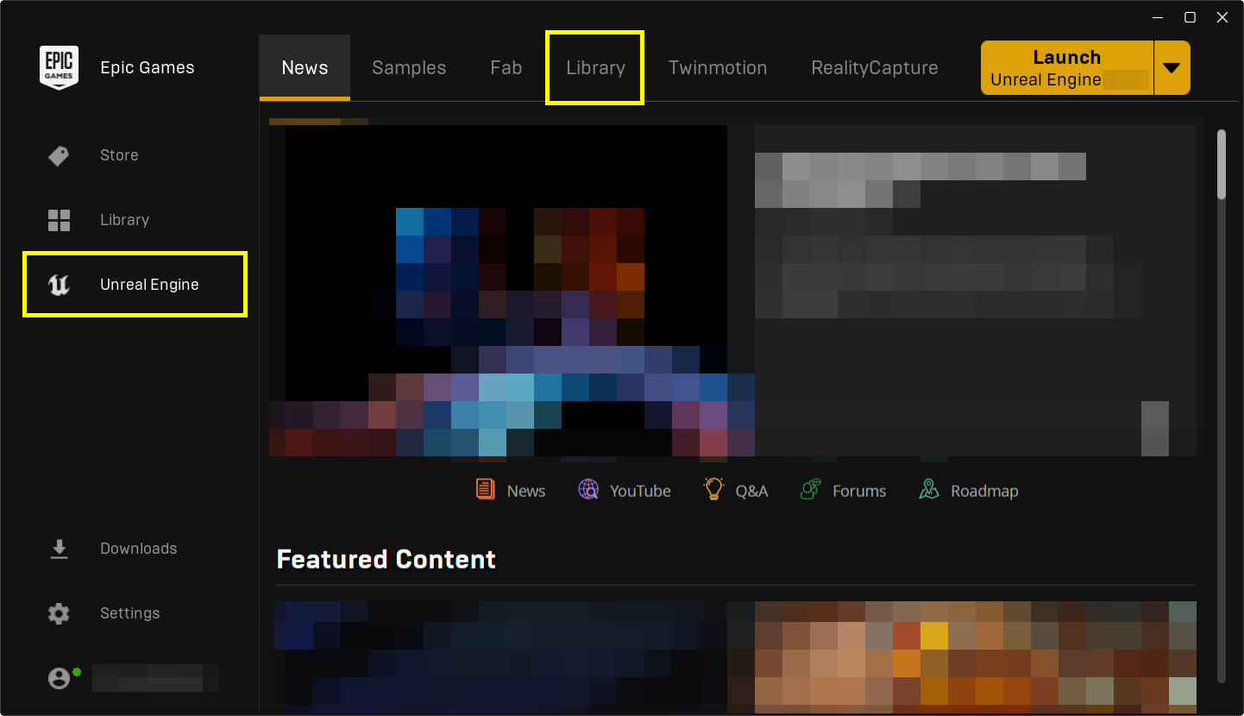Go to the Fab tab
The image size is (1244, 716).
[506, 68]
